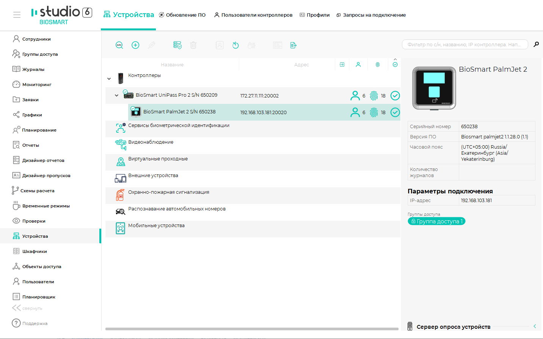Click the device filter search field
The image size is (543, 339).
pos(465,44)
